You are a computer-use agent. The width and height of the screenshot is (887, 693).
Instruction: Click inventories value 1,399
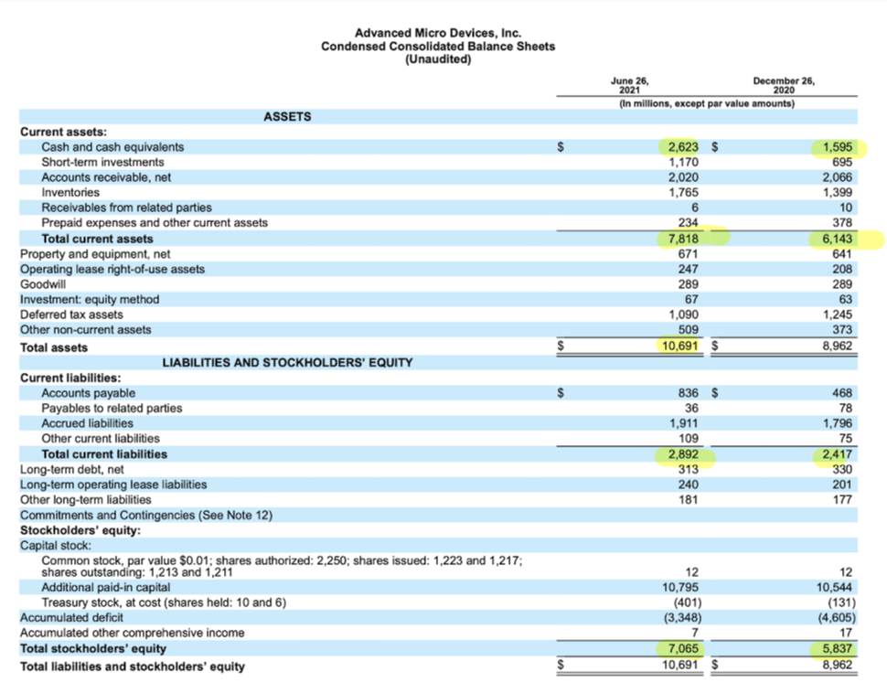(x=838, y=192)
